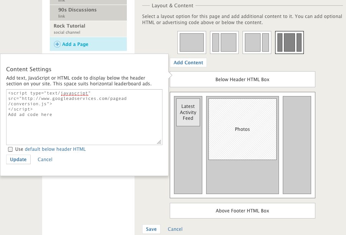Select the Above Footer HTML Box
This screenshot has height=235, width=346.
point(243,211)
